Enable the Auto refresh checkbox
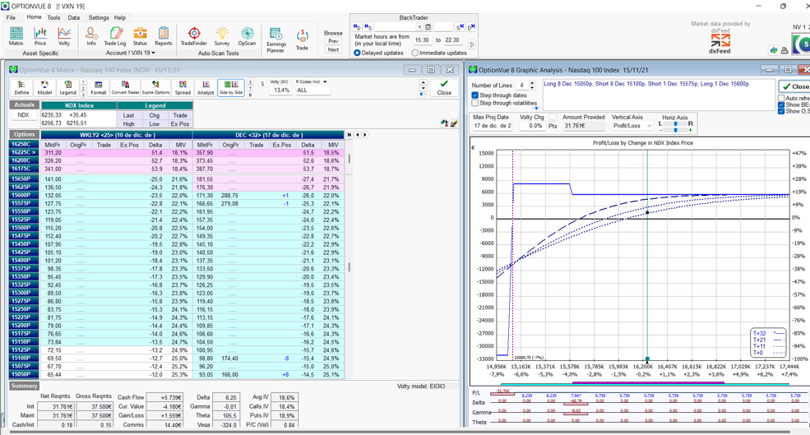The image size is (810, 435). pyautogui.click(x=781, y=98)
